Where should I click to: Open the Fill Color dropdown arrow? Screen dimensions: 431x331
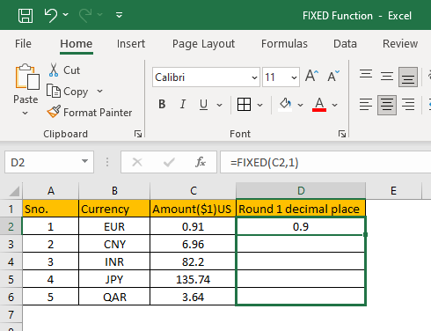click(301, 105)
